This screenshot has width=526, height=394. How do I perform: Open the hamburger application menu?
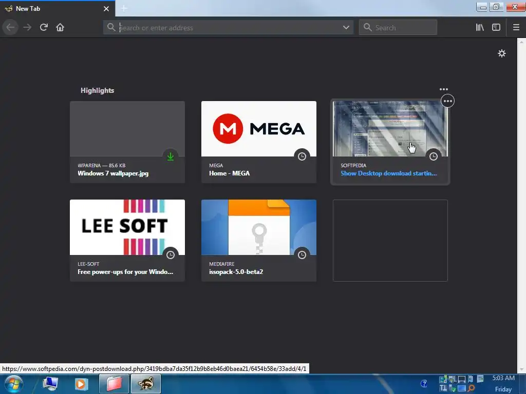point(516,27)
